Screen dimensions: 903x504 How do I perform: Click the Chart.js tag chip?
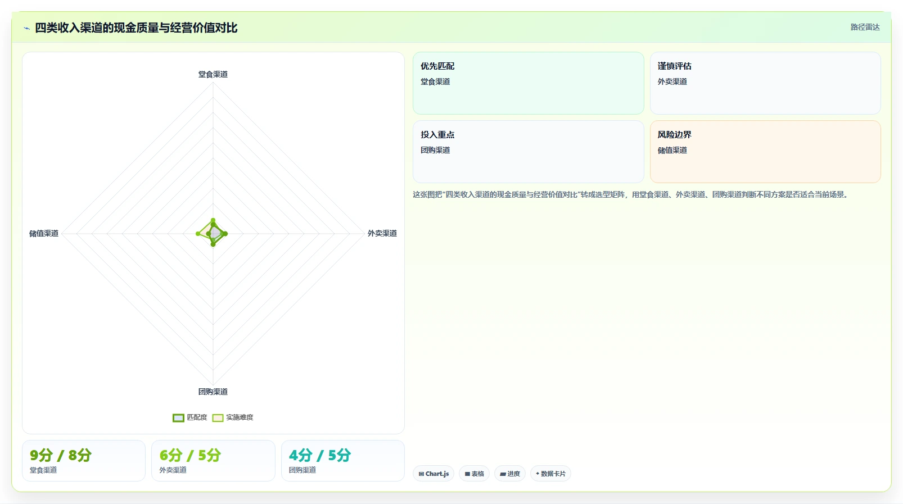pyautogui.click(x=434, y=474)
